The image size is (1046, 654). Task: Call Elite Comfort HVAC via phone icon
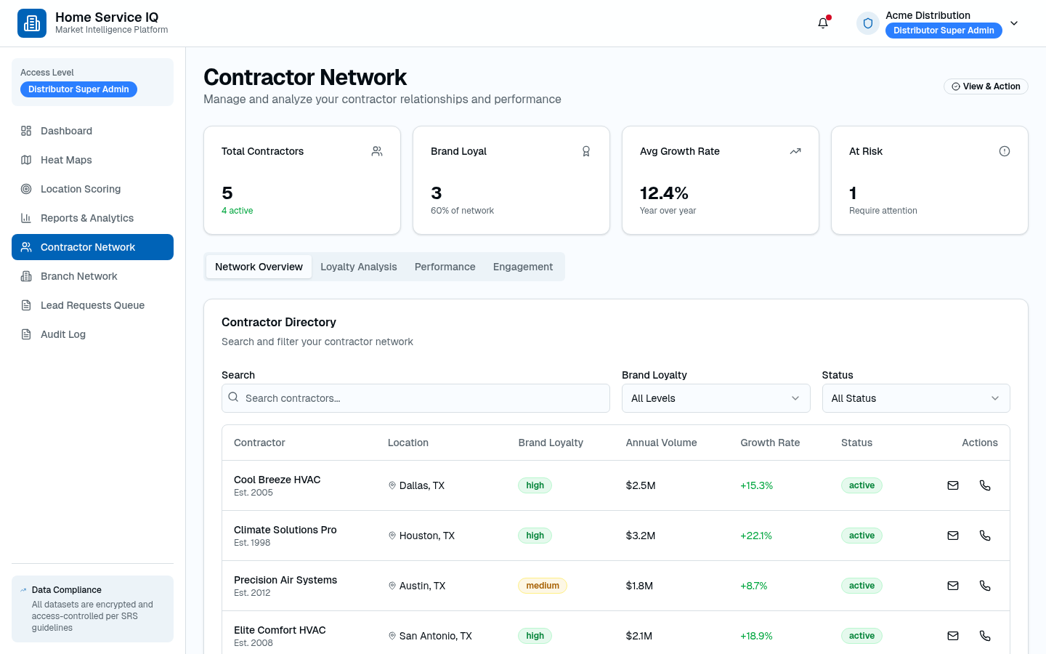(985, 636)
